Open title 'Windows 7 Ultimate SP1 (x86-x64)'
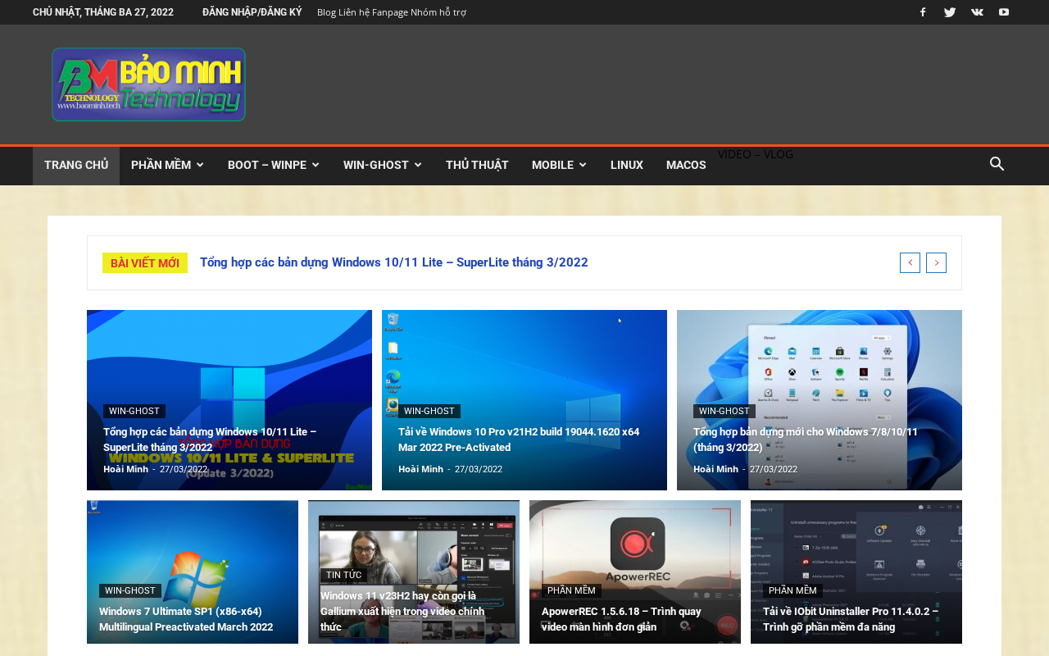Image resolution: width=1049 pixels, height=656 pixels. click(186, 619)
